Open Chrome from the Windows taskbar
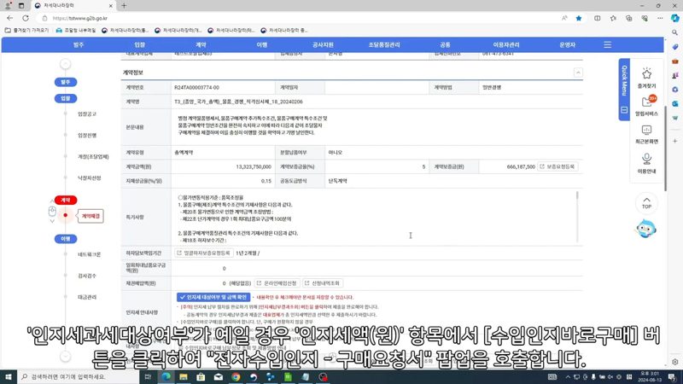The height and width of the screenshot is (384, 683). pos(236,377)
